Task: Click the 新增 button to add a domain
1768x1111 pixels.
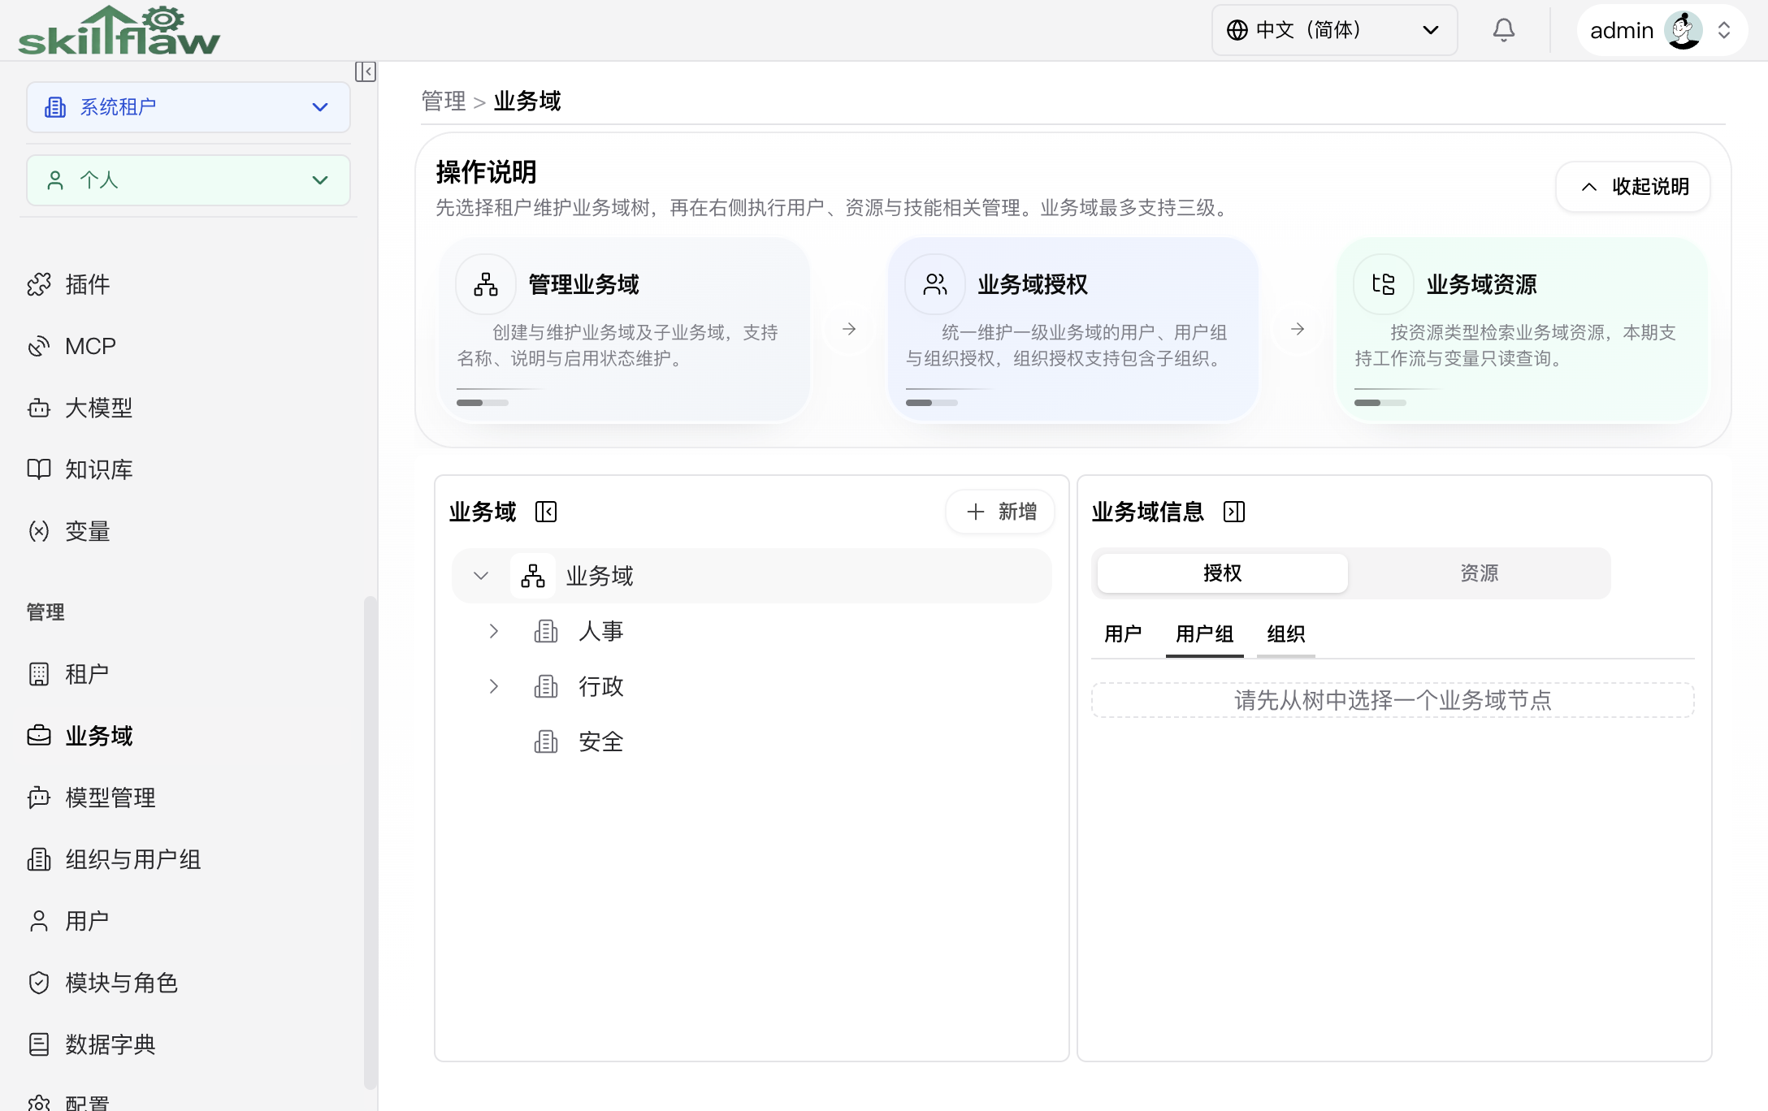Action: coord(1001,512)
